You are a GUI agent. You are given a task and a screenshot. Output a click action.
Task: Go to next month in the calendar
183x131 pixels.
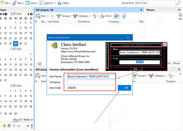coord(28,14)
